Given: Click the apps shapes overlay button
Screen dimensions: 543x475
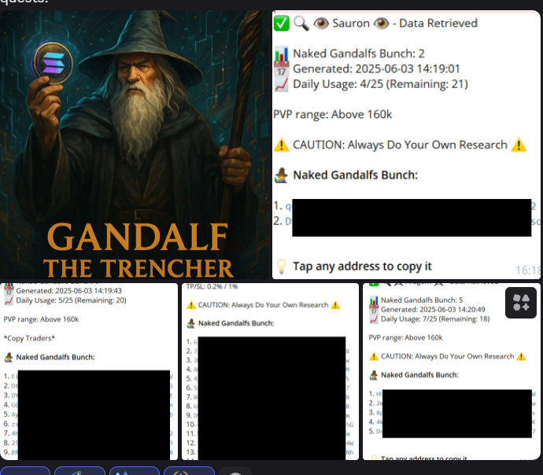Looking at the screenshot, I should click(521, 303).
